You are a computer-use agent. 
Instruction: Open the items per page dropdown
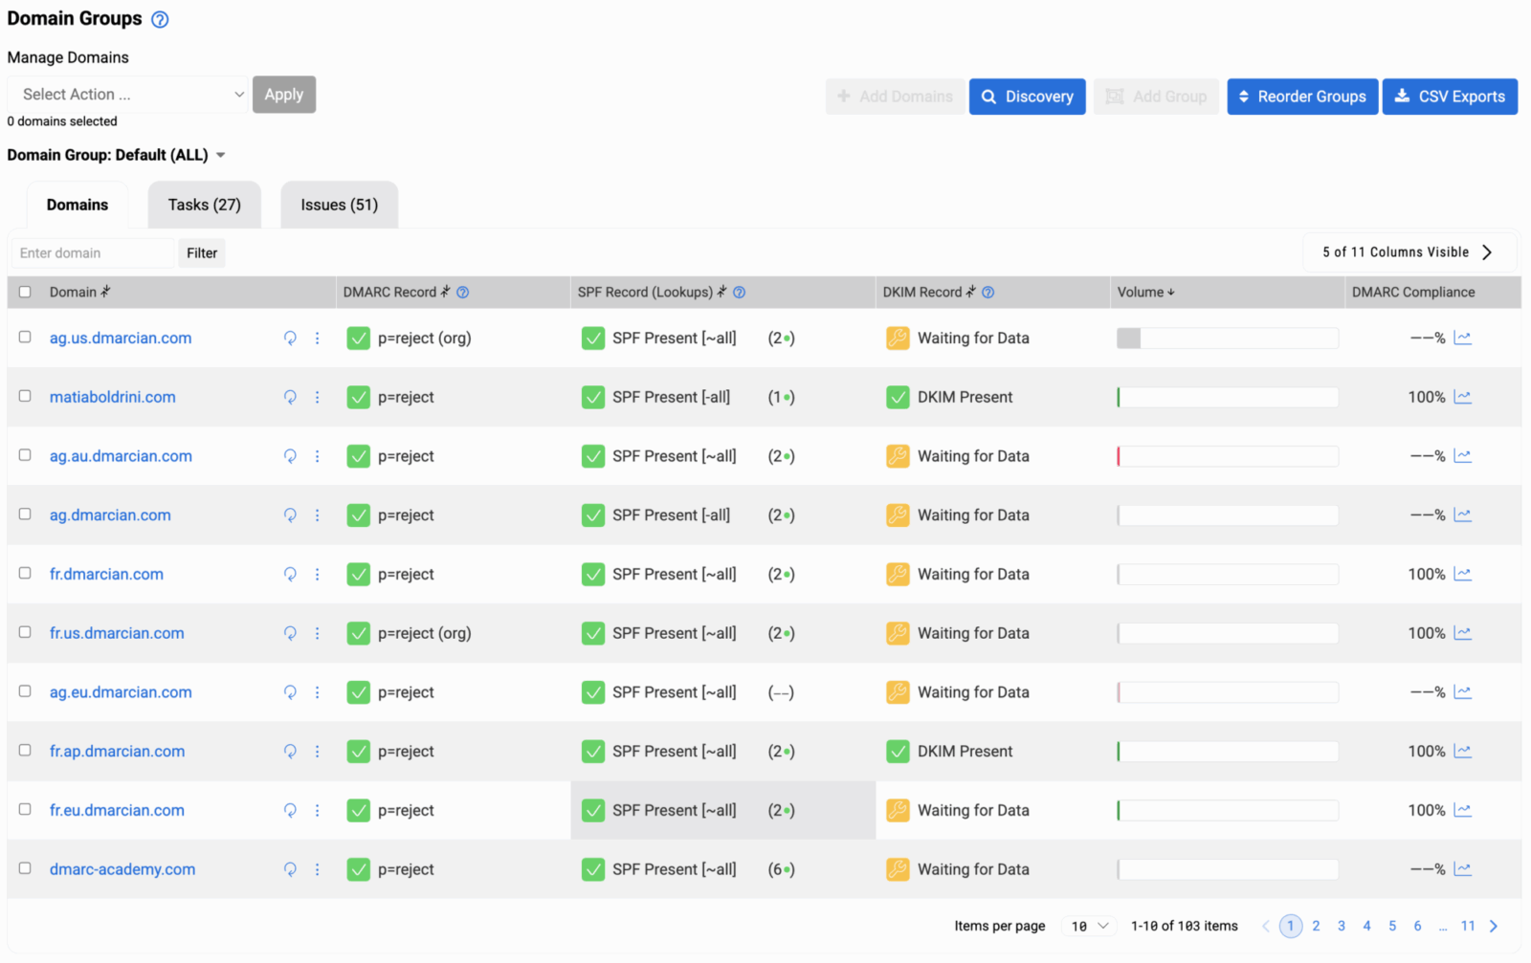(1089, 926)
